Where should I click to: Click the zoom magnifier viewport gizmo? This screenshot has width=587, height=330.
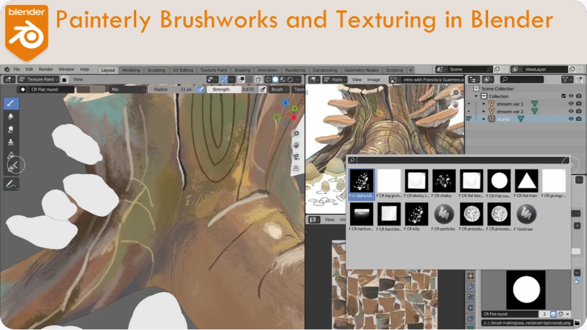[296, 134]
